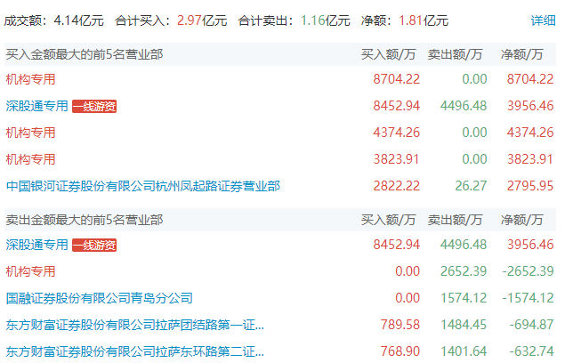Click the 一线游资 badge in the buy table
This screenshot has height=363, width=565.
click(94, 107)
